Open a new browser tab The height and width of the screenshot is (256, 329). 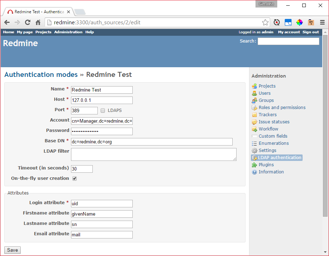click(x=80, y=12)
